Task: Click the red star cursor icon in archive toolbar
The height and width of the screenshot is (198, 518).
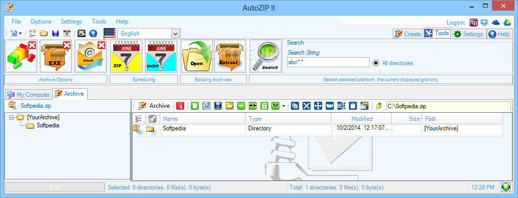Action: coord(180,106)
